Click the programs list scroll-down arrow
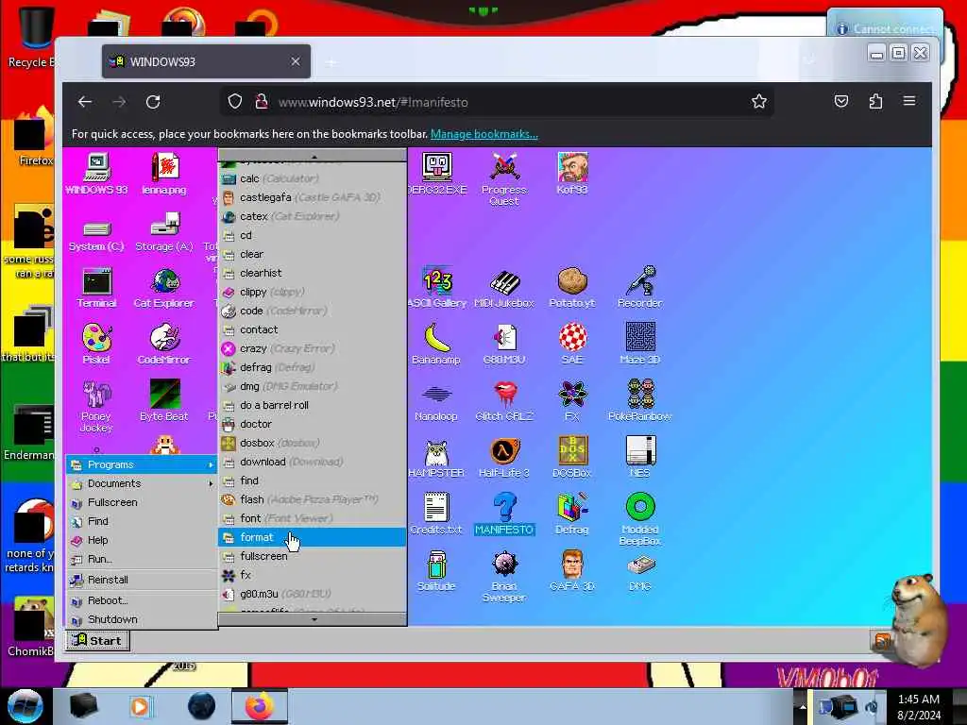 (314, 619)
